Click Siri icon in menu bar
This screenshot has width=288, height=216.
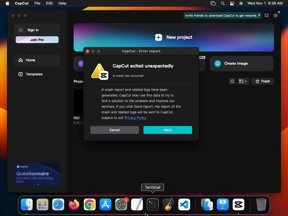pos(241,3)
